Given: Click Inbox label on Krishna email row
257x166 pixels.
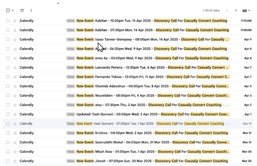Looking at the screenshot, I should click(x=71, y=133).
